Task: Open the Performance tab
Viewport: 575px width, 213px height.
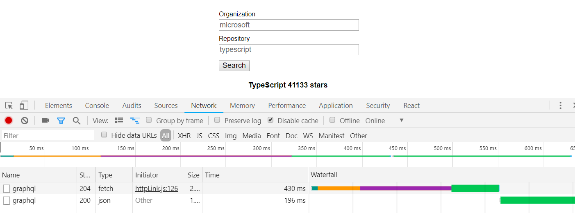Action: click(287, 105)
